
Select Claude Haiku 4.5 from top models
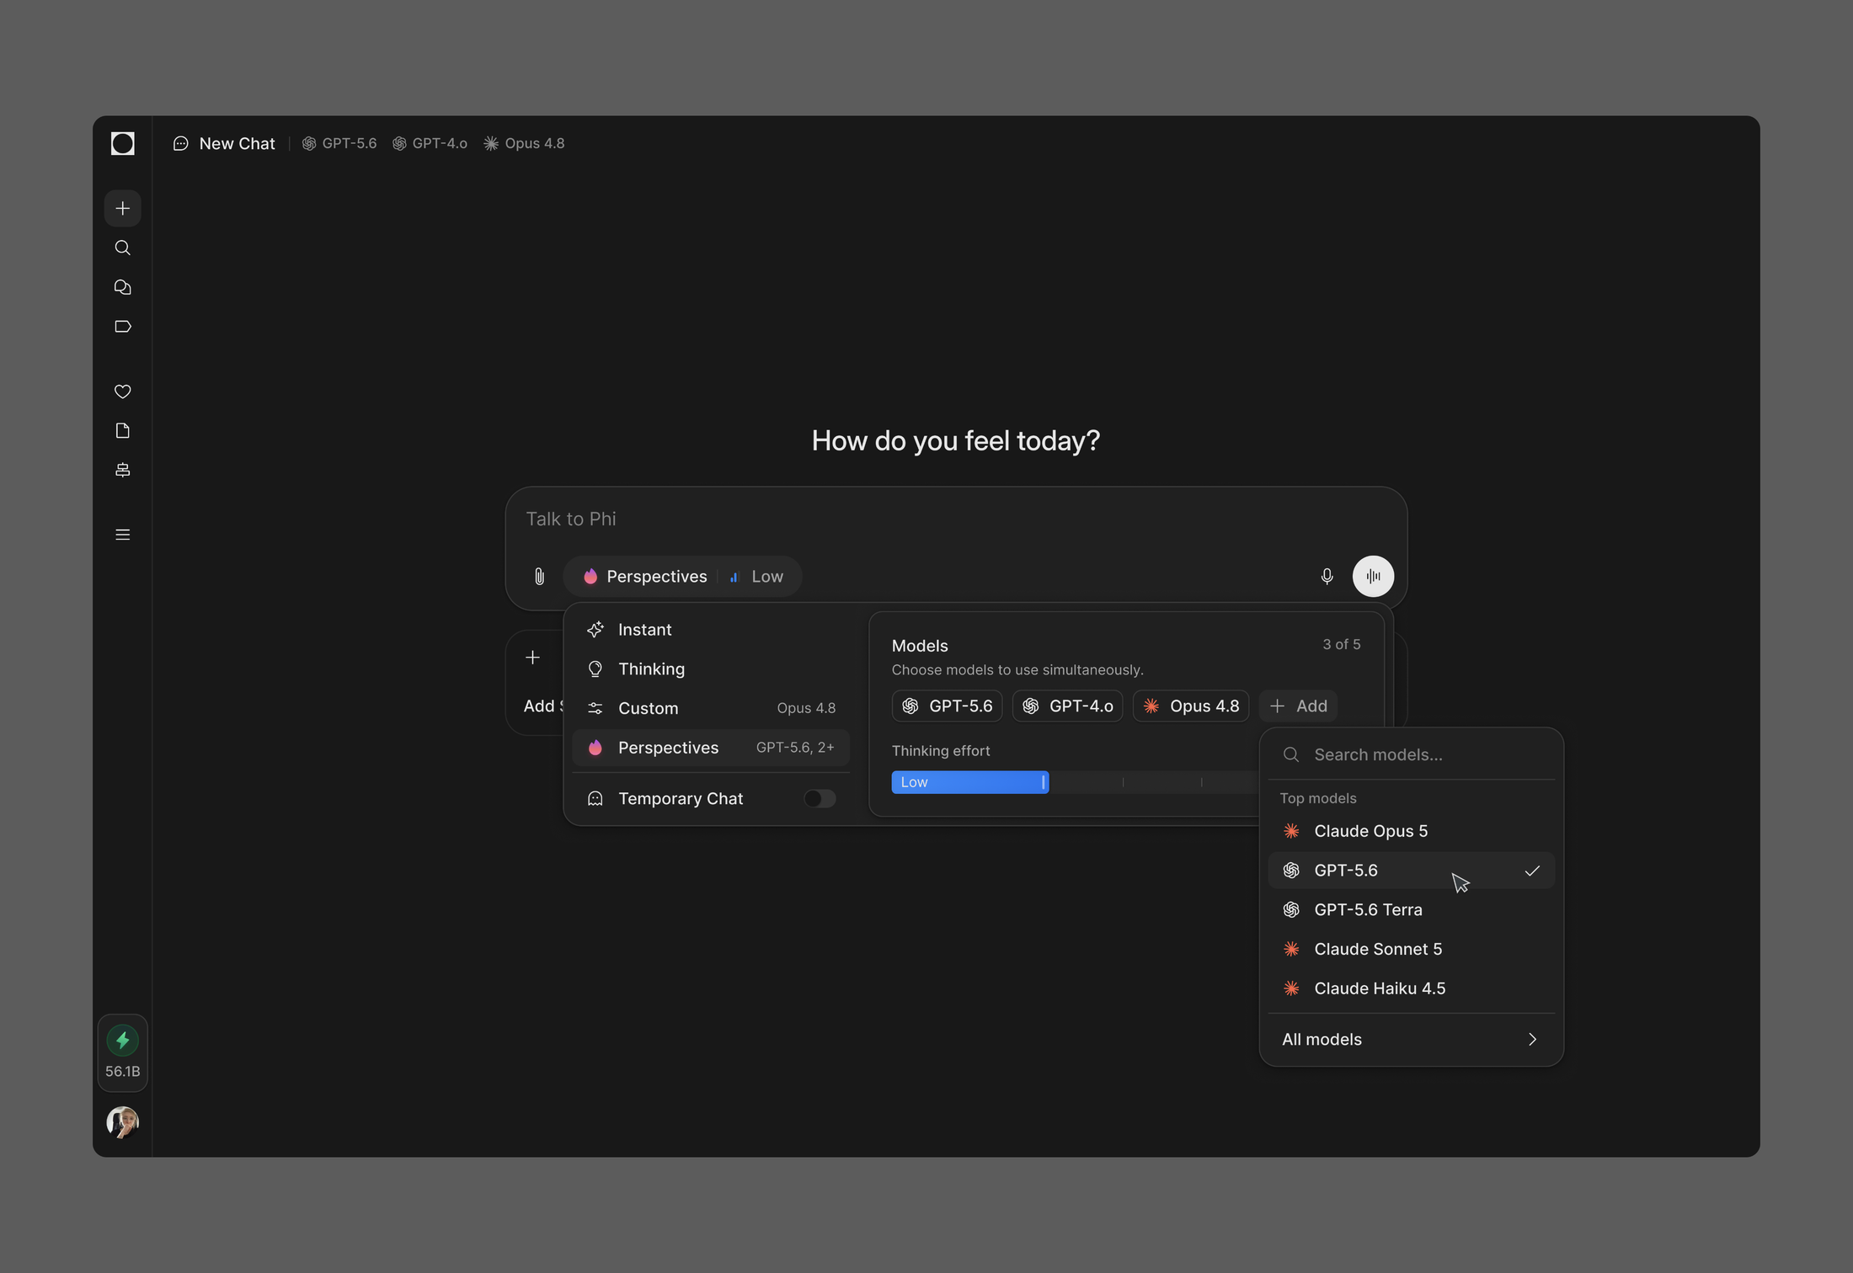click(x=1411, y=988)
